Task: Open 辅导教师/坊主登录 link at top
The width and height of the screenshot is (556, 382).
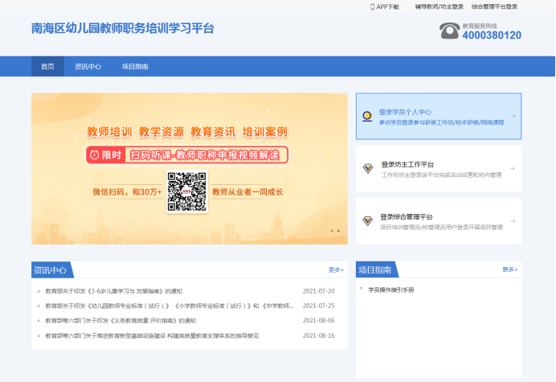Action: (439, 6)
